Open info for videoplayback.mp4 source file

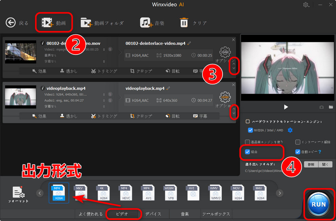pos(43,88)
